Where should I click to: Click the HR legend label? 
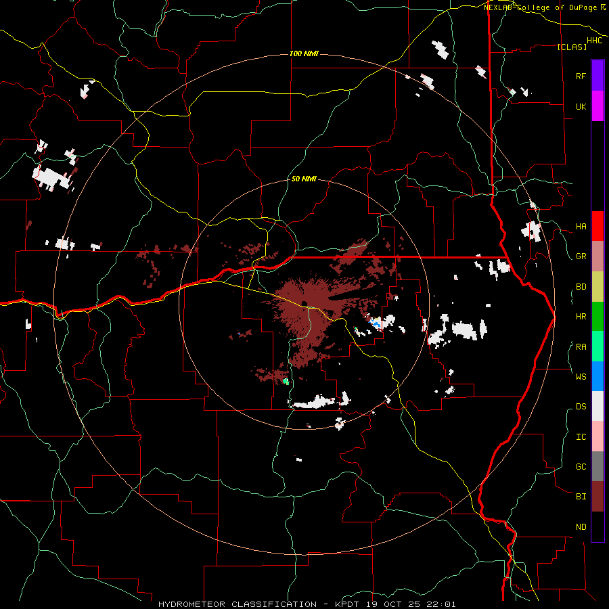coord(581,317)
